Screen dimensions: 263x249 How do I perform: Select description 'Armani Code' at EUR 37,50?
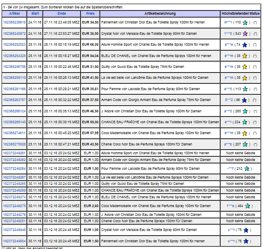click(156, 100)
